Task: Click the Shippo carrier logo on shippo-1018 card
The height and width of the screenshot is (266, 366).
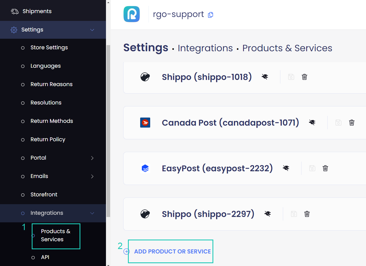Action: (x=146, y=77)
